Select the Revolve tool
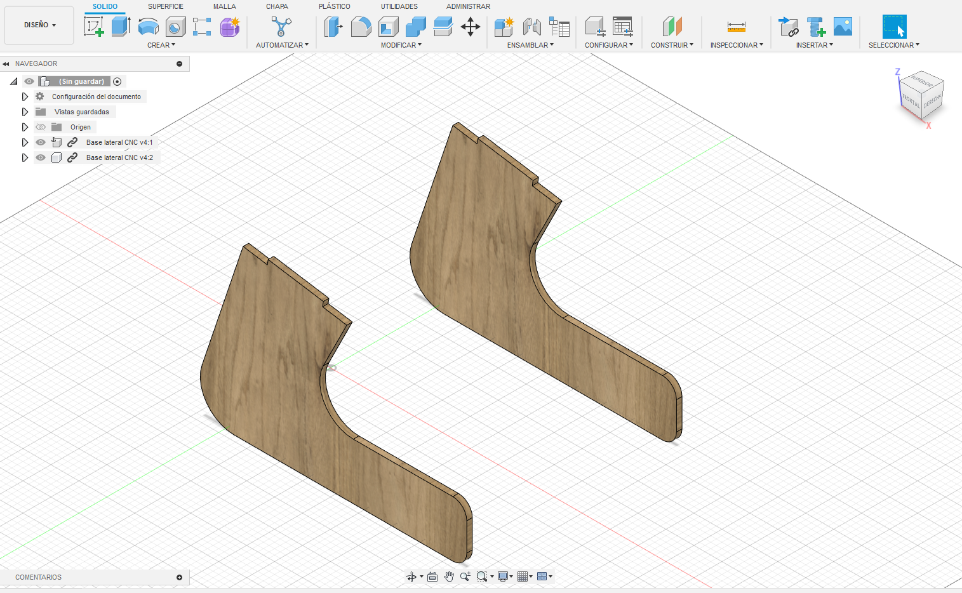 point(148,26)
